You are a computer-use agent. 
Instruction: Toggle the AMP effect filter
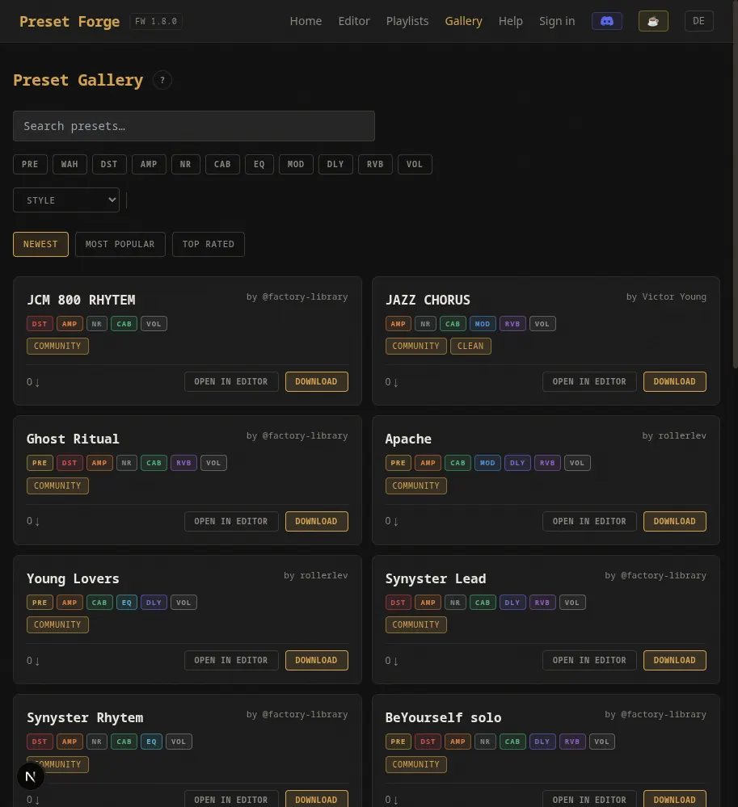[149, 164]
